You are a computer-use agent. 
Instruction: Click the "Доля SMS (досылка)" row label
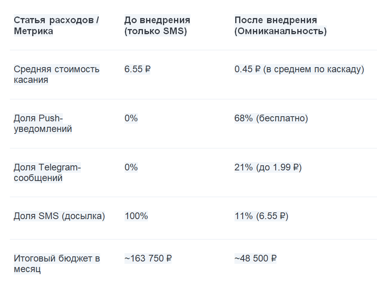click(x=59, y=216)
